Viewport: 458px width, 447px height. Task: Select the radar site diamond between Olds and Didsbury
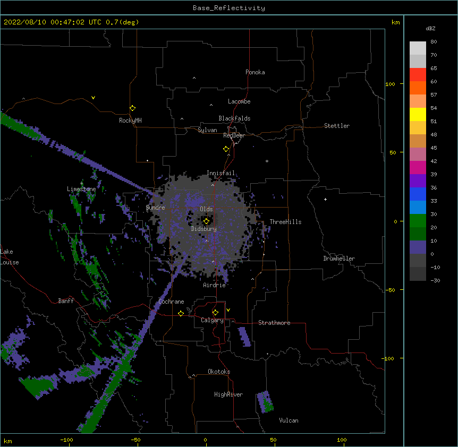206,221
